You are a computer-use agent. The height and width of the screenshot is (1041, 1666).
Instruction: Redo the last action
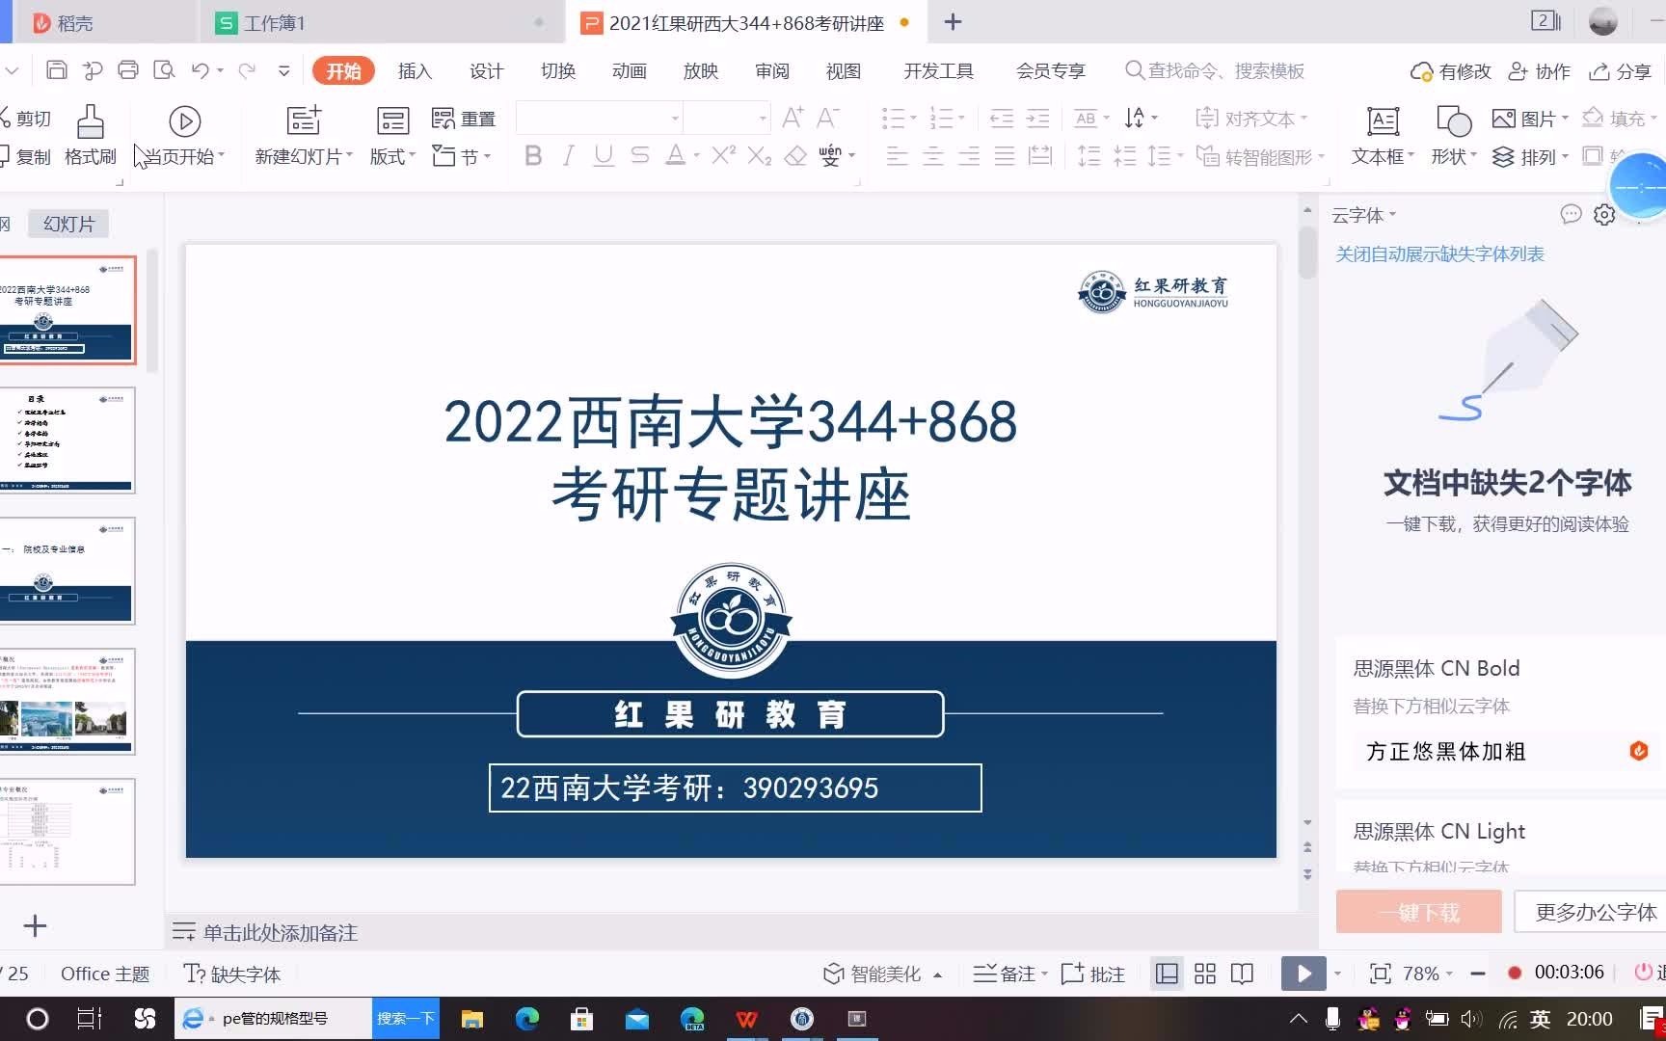click(247, 70)
